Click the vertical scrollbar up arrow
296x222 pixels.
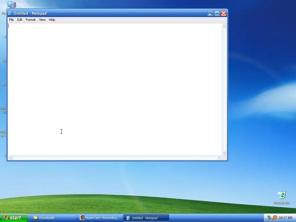click(224, 26)
